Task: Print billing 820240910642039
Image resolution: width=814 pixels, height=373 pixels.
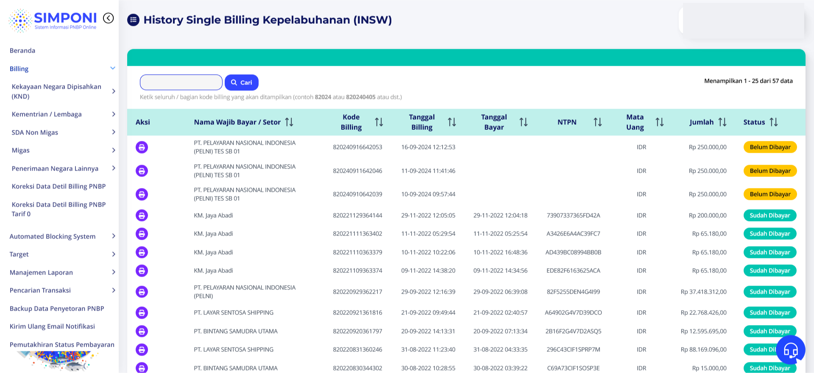Action: pyautogui.click(x=142, y=194)
